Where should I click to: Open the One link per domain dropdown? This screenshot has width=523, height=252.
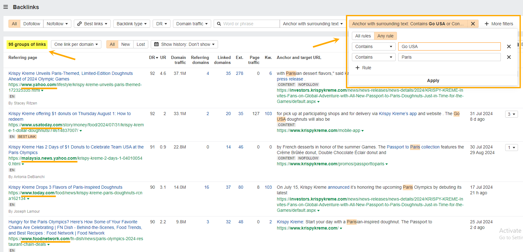[x=76, y=44]
